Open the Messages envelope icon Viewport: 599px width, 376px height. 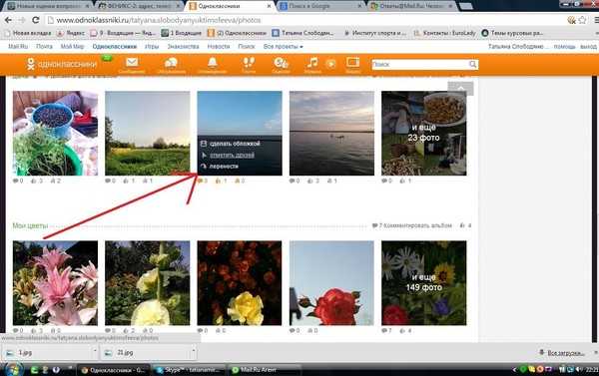click(x=132, y=62)
